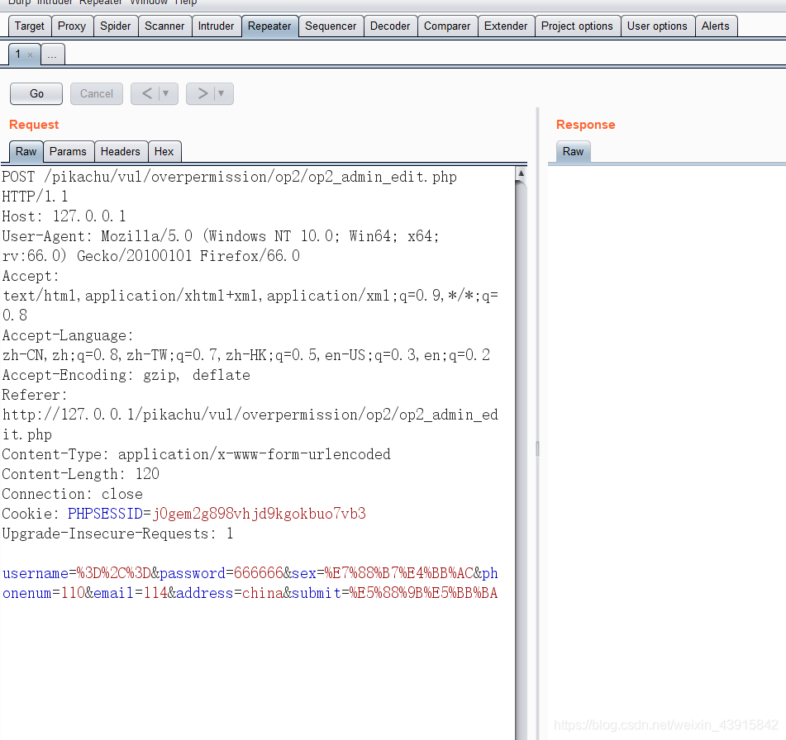The image size is (786, 740).
Task: Go forward to next request with > arrow
Action: 202,93
